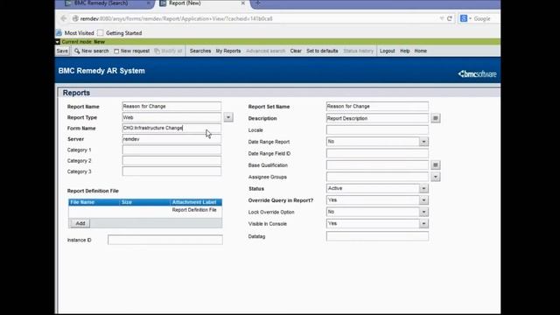This screenshot has height=315, width=560.
Task: Click New search in toolbar
Action: point(91,51)
